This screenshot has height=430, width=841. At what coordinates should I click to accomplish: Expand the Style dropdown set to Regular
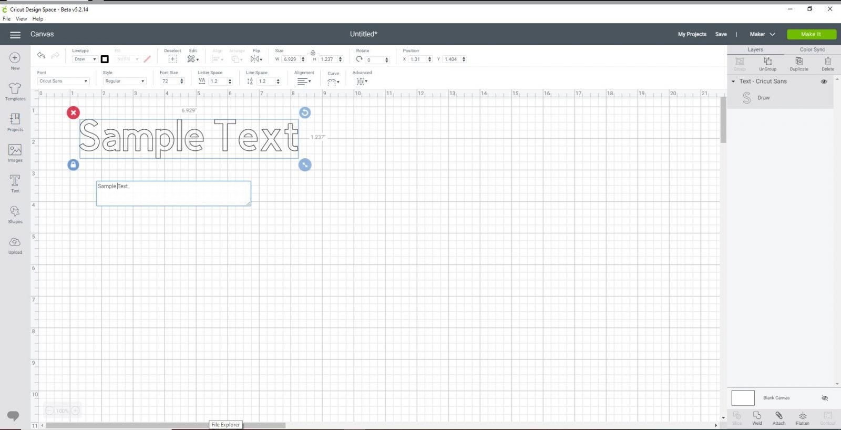124,81
